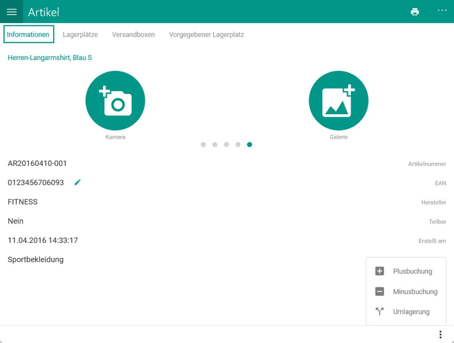
Task: Tap the Galerie add-image icon
Action: tap(338, 101)
